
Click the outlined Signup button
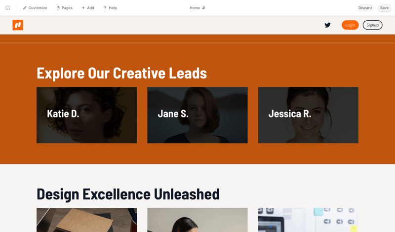coord(372,25)
